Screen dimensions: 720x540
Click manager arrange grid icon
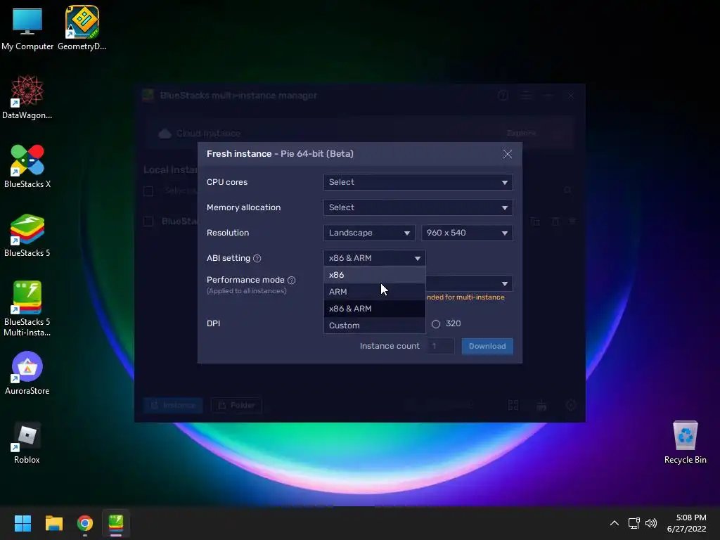coord(513,405)
